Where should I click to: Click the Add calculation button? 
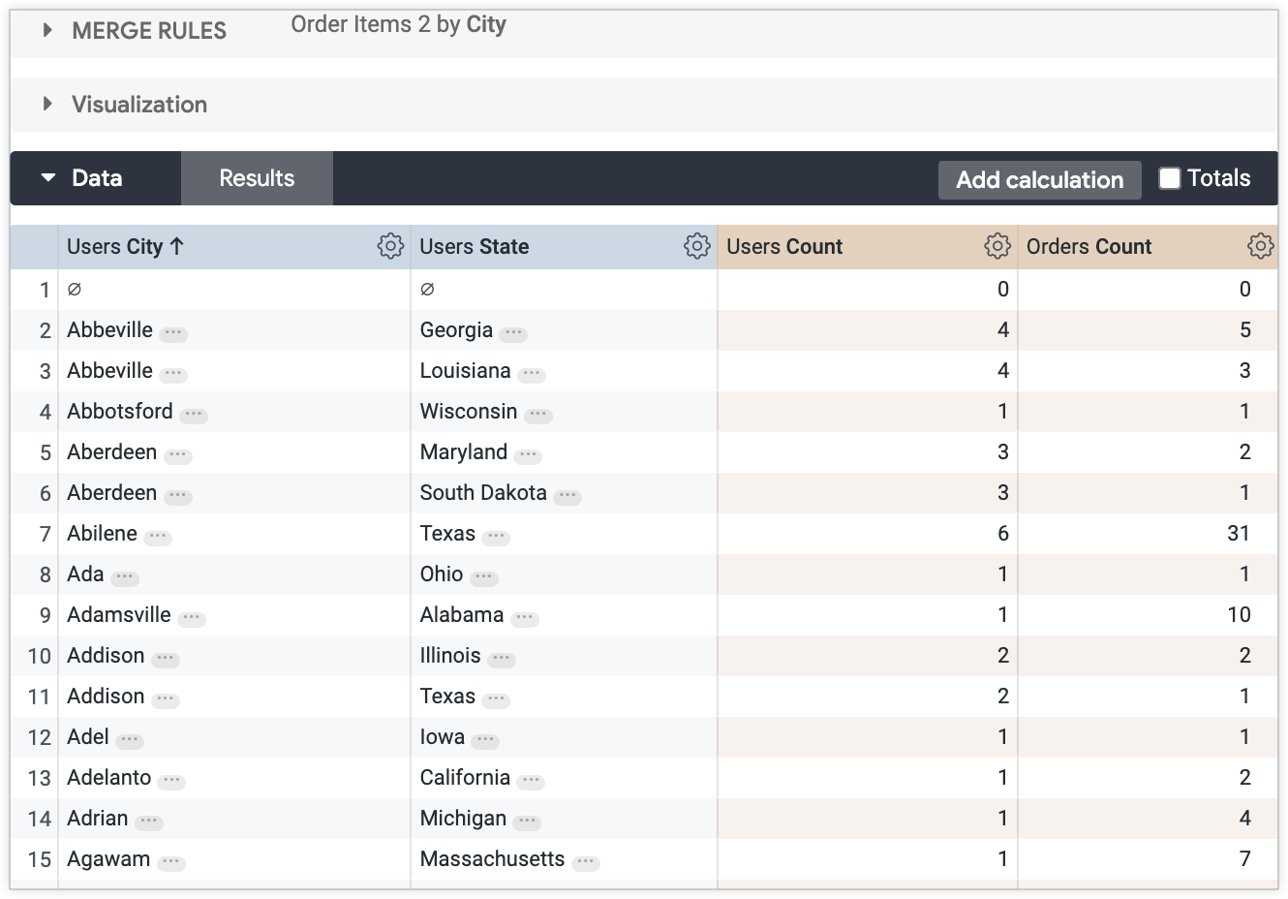(x=1039, y=179)
